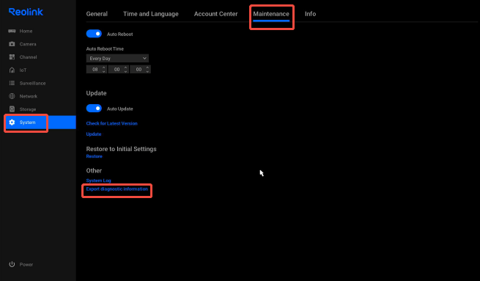
Task: Decrease the reboot seconds value
Action: [147, 71]
